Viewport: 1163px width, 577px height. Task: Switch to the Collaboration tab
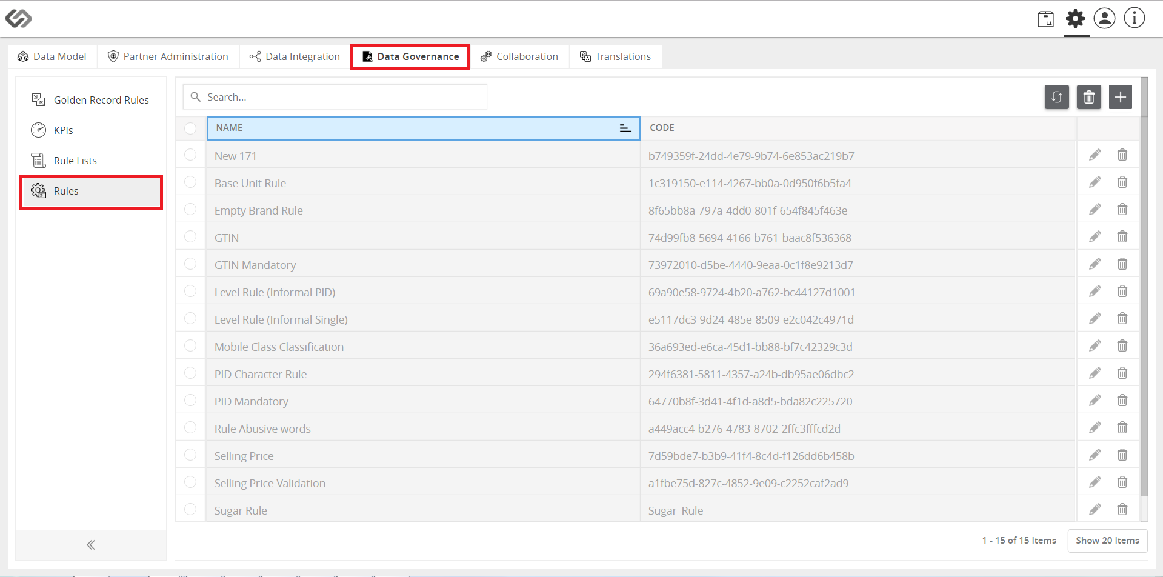519,56
